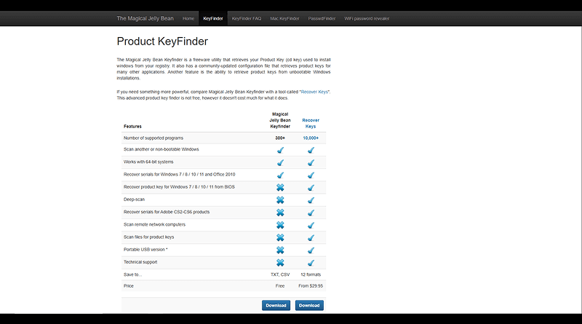Click Keyfinder checkmark for Scan non-bootable Windows
The image size is (582, 324).
280,150
